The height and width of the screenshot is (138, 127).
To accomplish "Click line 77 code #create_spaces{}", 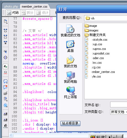I will click(37, 19).
